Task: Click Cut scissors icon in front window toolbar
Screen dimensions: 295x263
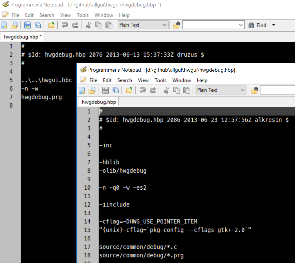Action: click(x=166, y=90)
